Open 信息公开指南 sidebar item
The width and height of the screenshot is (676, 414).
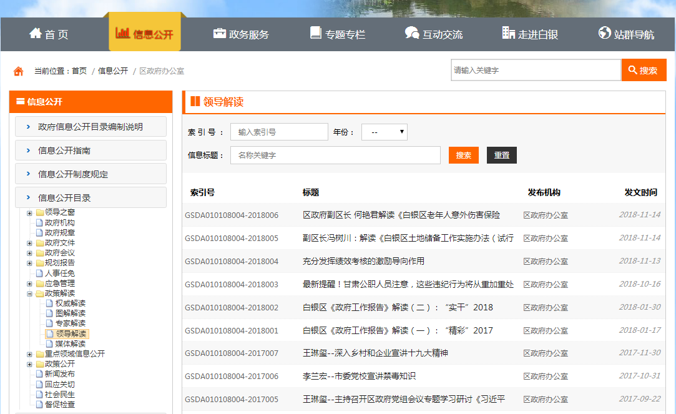pyautogui.click(x=91, y=150)
